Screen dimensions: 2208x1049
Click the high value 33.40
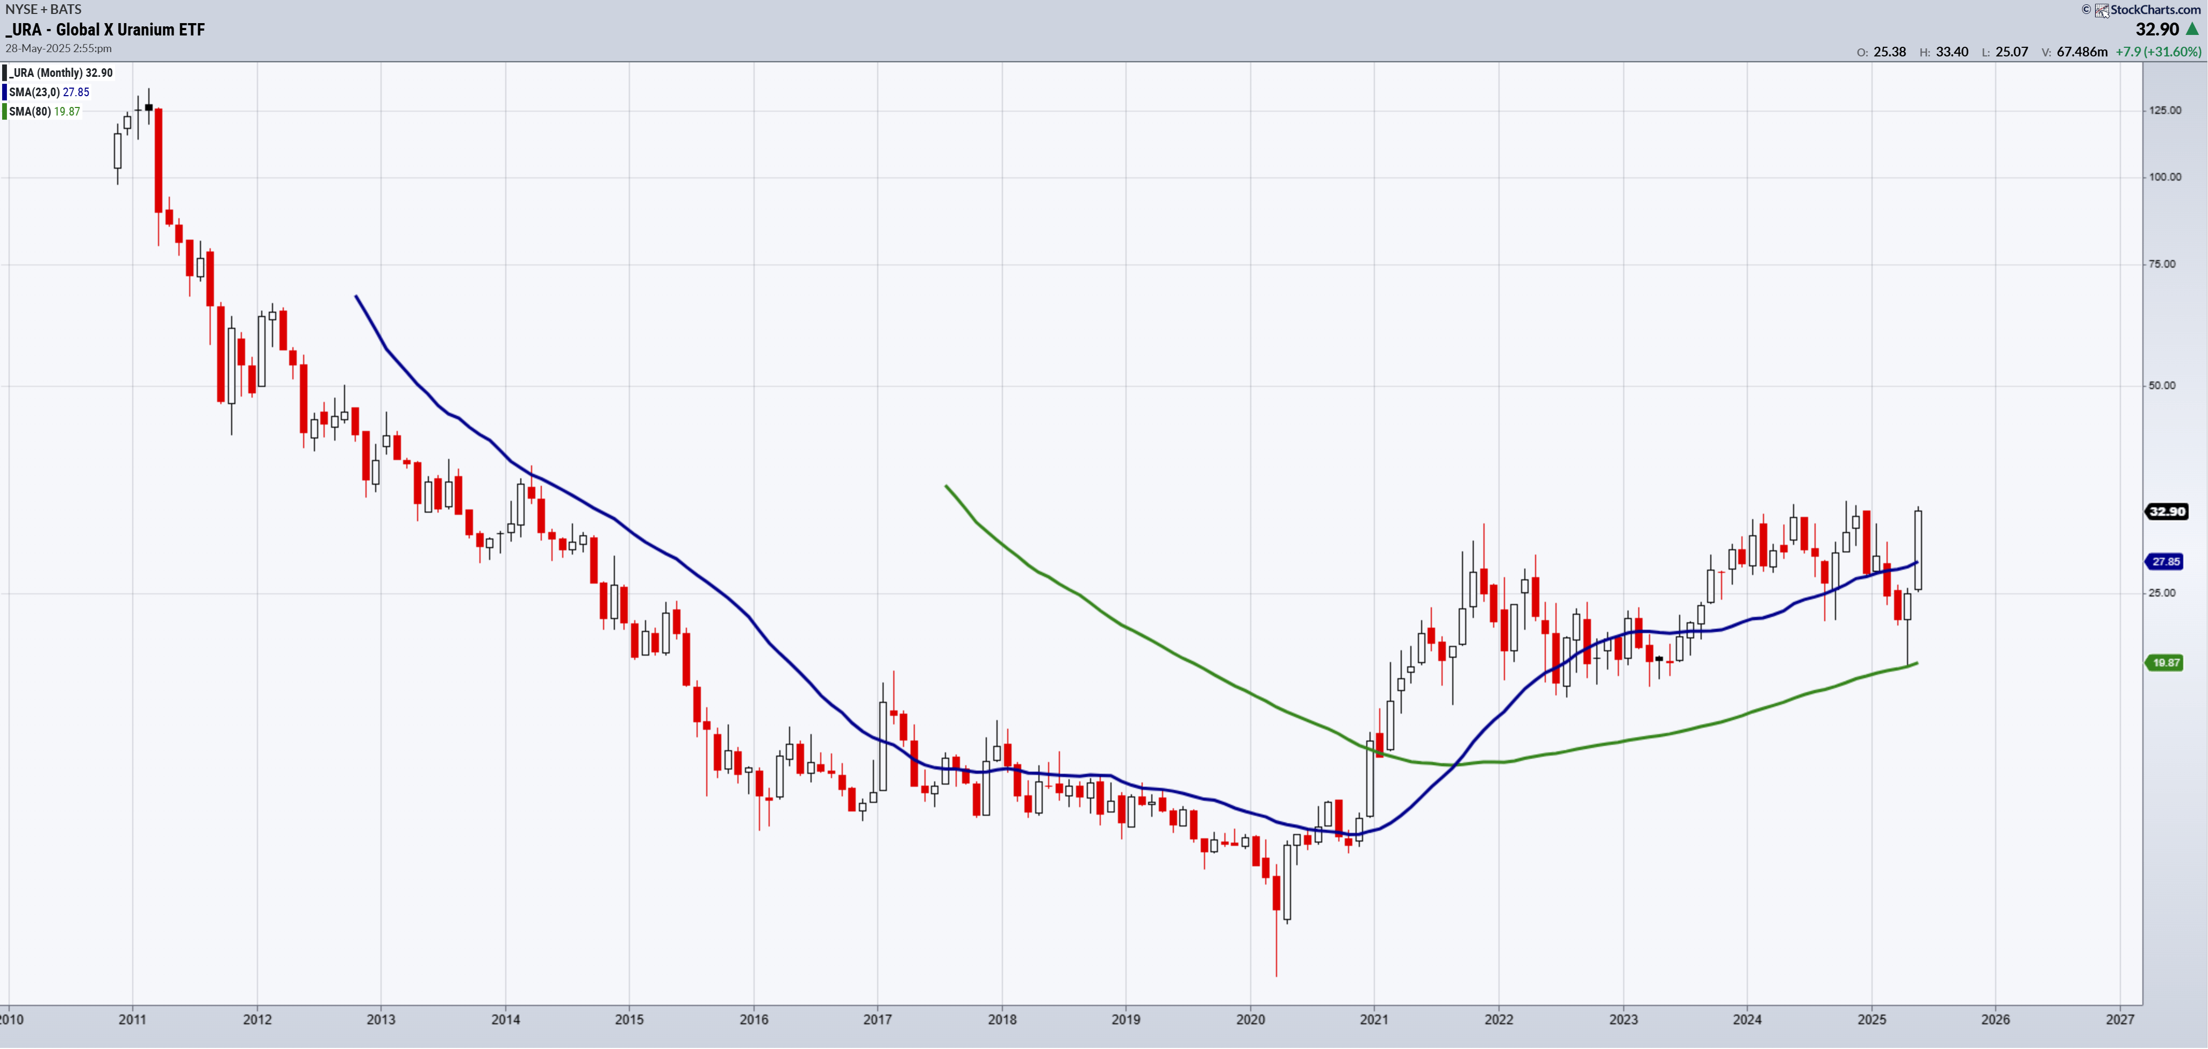[x=1952, y=52]
